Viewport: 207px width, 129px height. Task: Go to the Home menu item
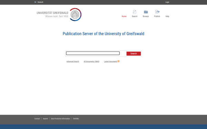(x=124, y=16)
